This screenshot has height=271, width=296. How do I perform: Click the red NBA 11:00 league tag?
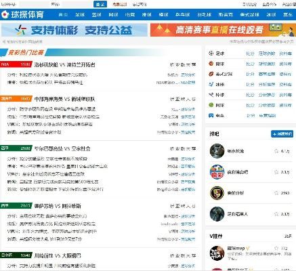point(16,64)
